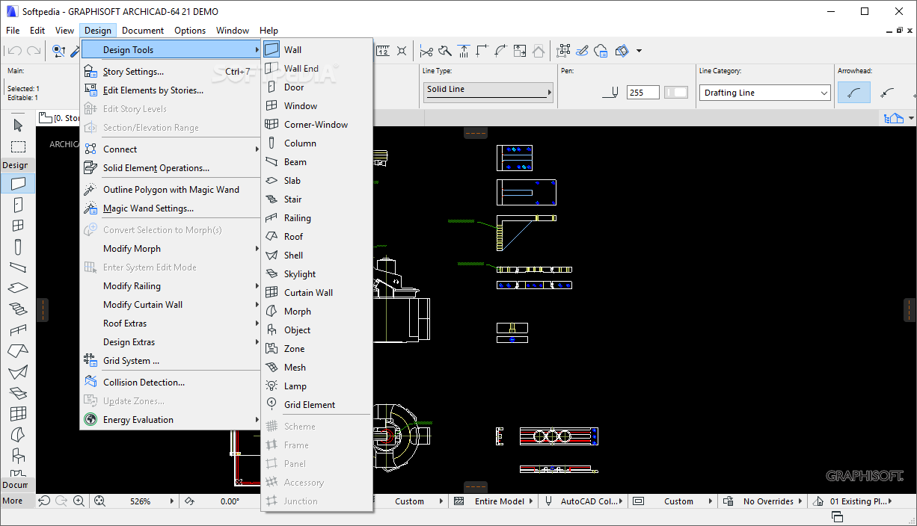Click the Redo arrow in the toolbar
Screen dimensions: 917x526
pyautogui.click(x=33, y=51)
